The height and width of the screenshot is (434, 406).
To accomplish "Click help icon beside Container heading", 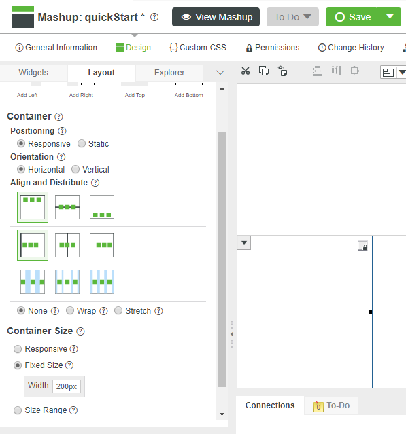I will pos(58,117).
